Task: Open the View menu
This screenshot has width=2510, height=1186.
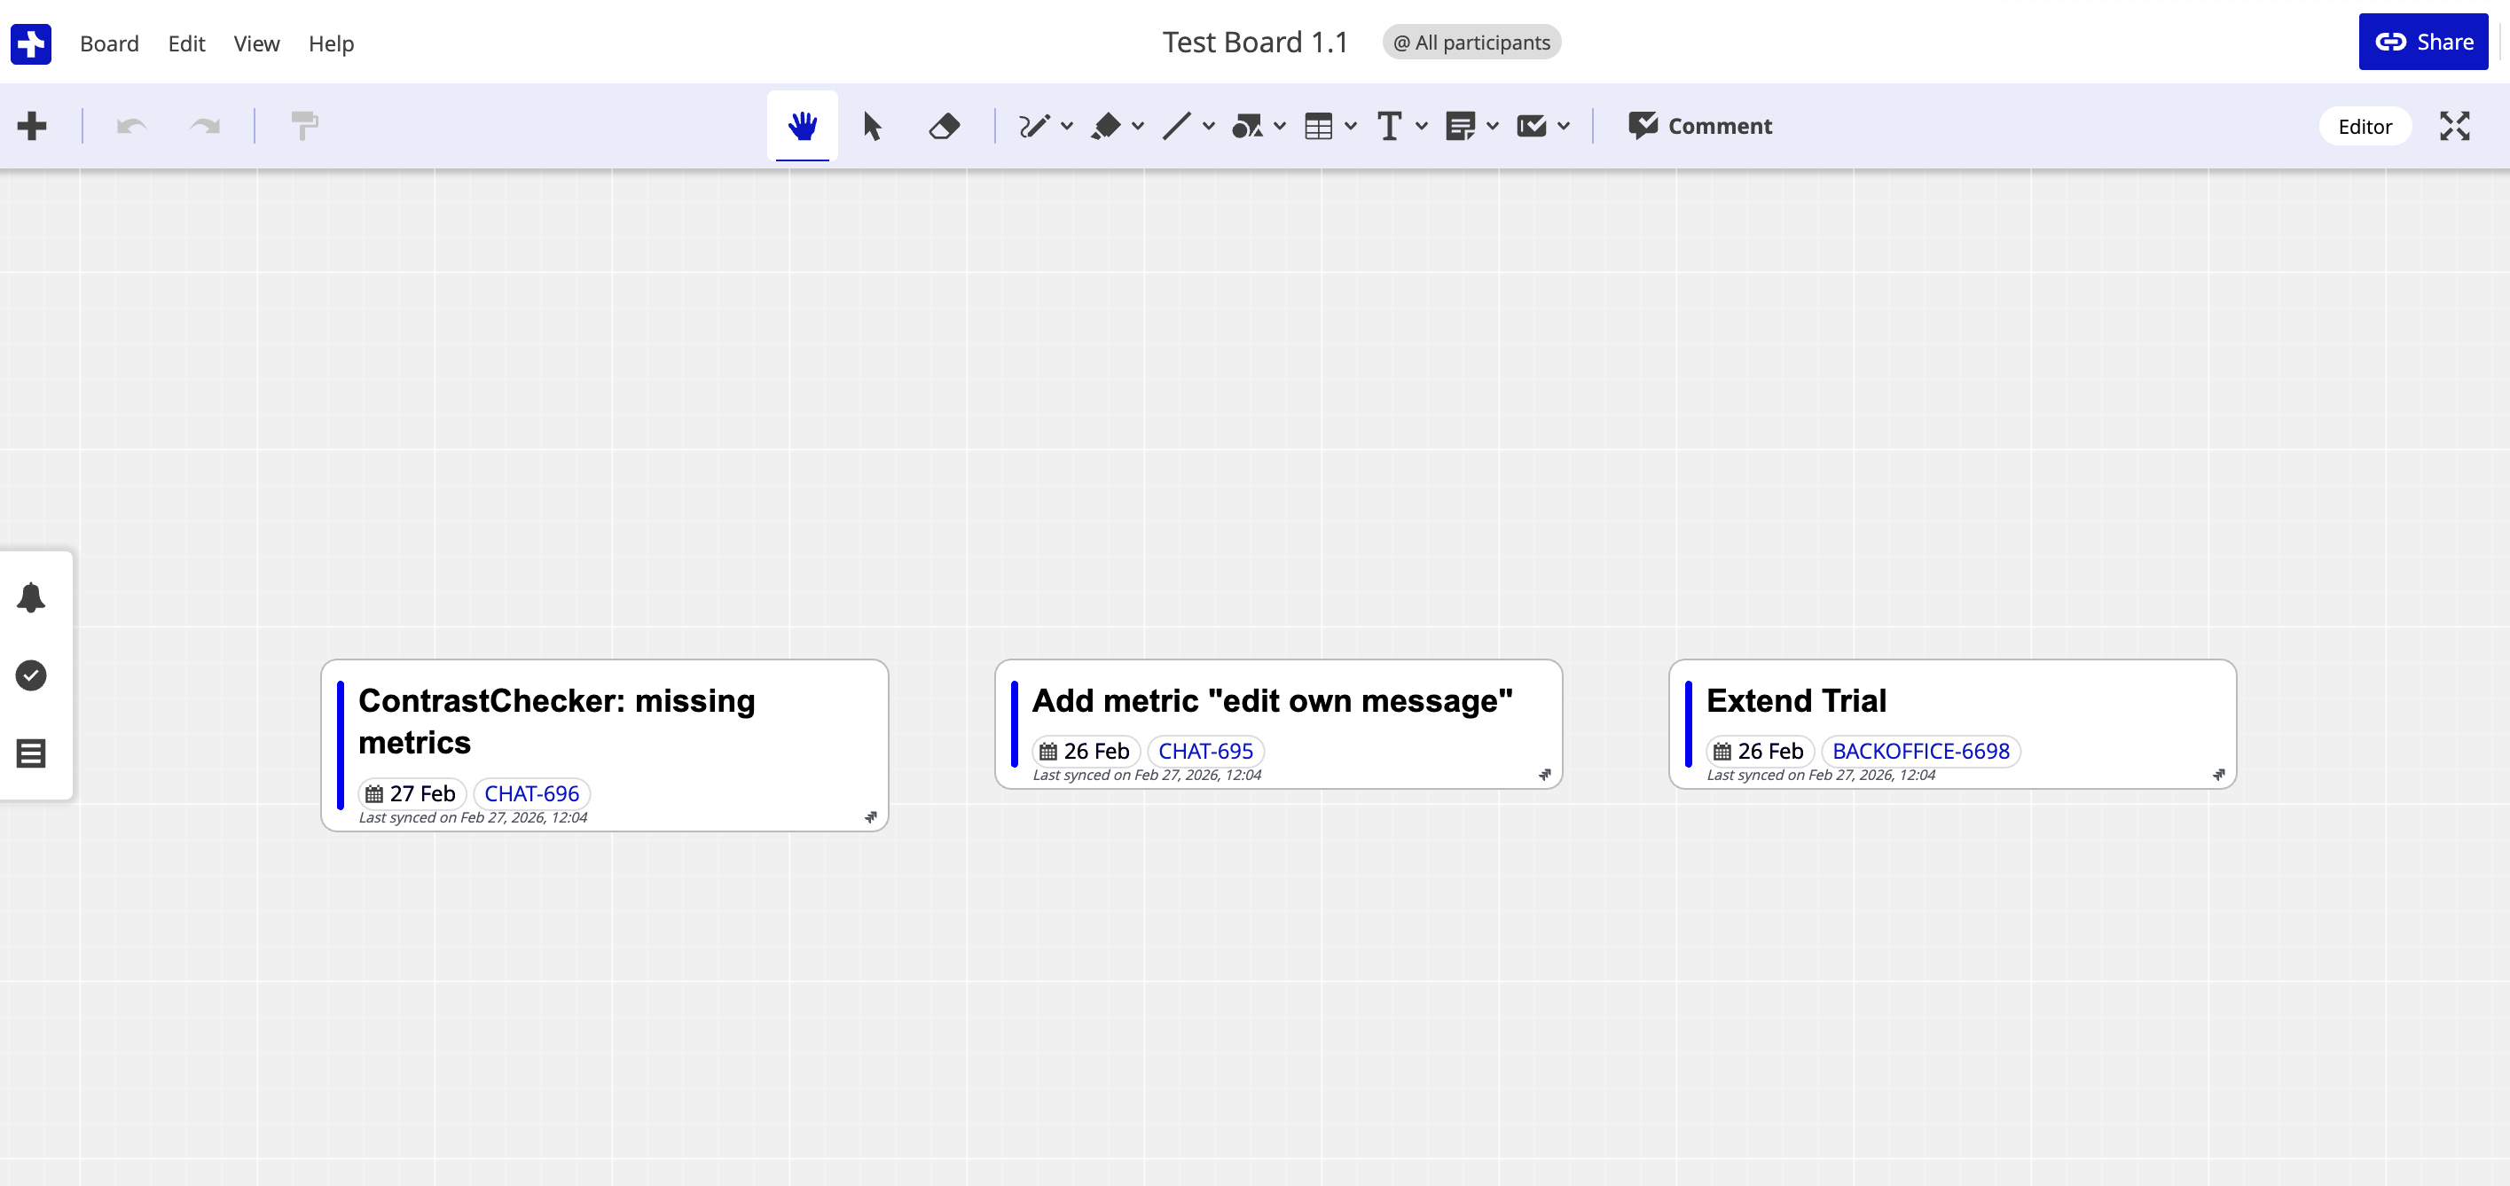Action: point(255,43)
